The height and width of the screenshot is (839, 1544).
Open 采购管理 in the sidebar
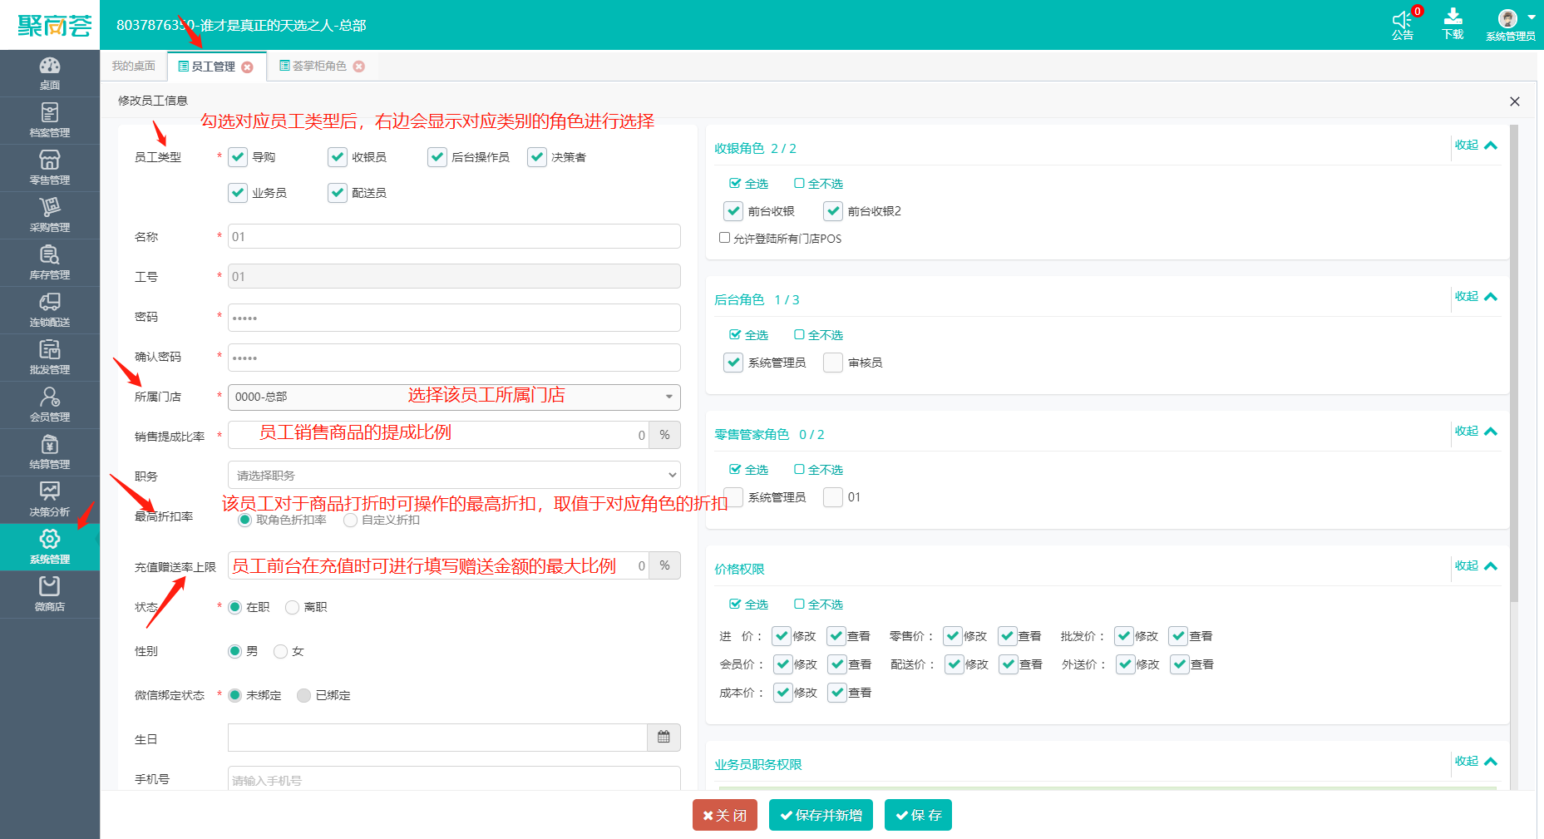(50, 215)
